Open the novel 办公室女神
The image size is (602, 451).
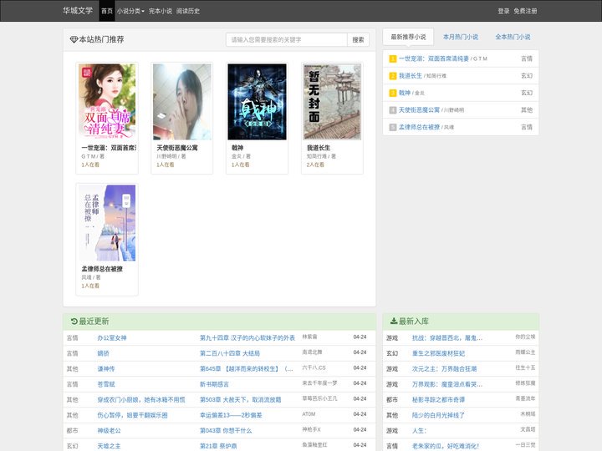point(112,338)
